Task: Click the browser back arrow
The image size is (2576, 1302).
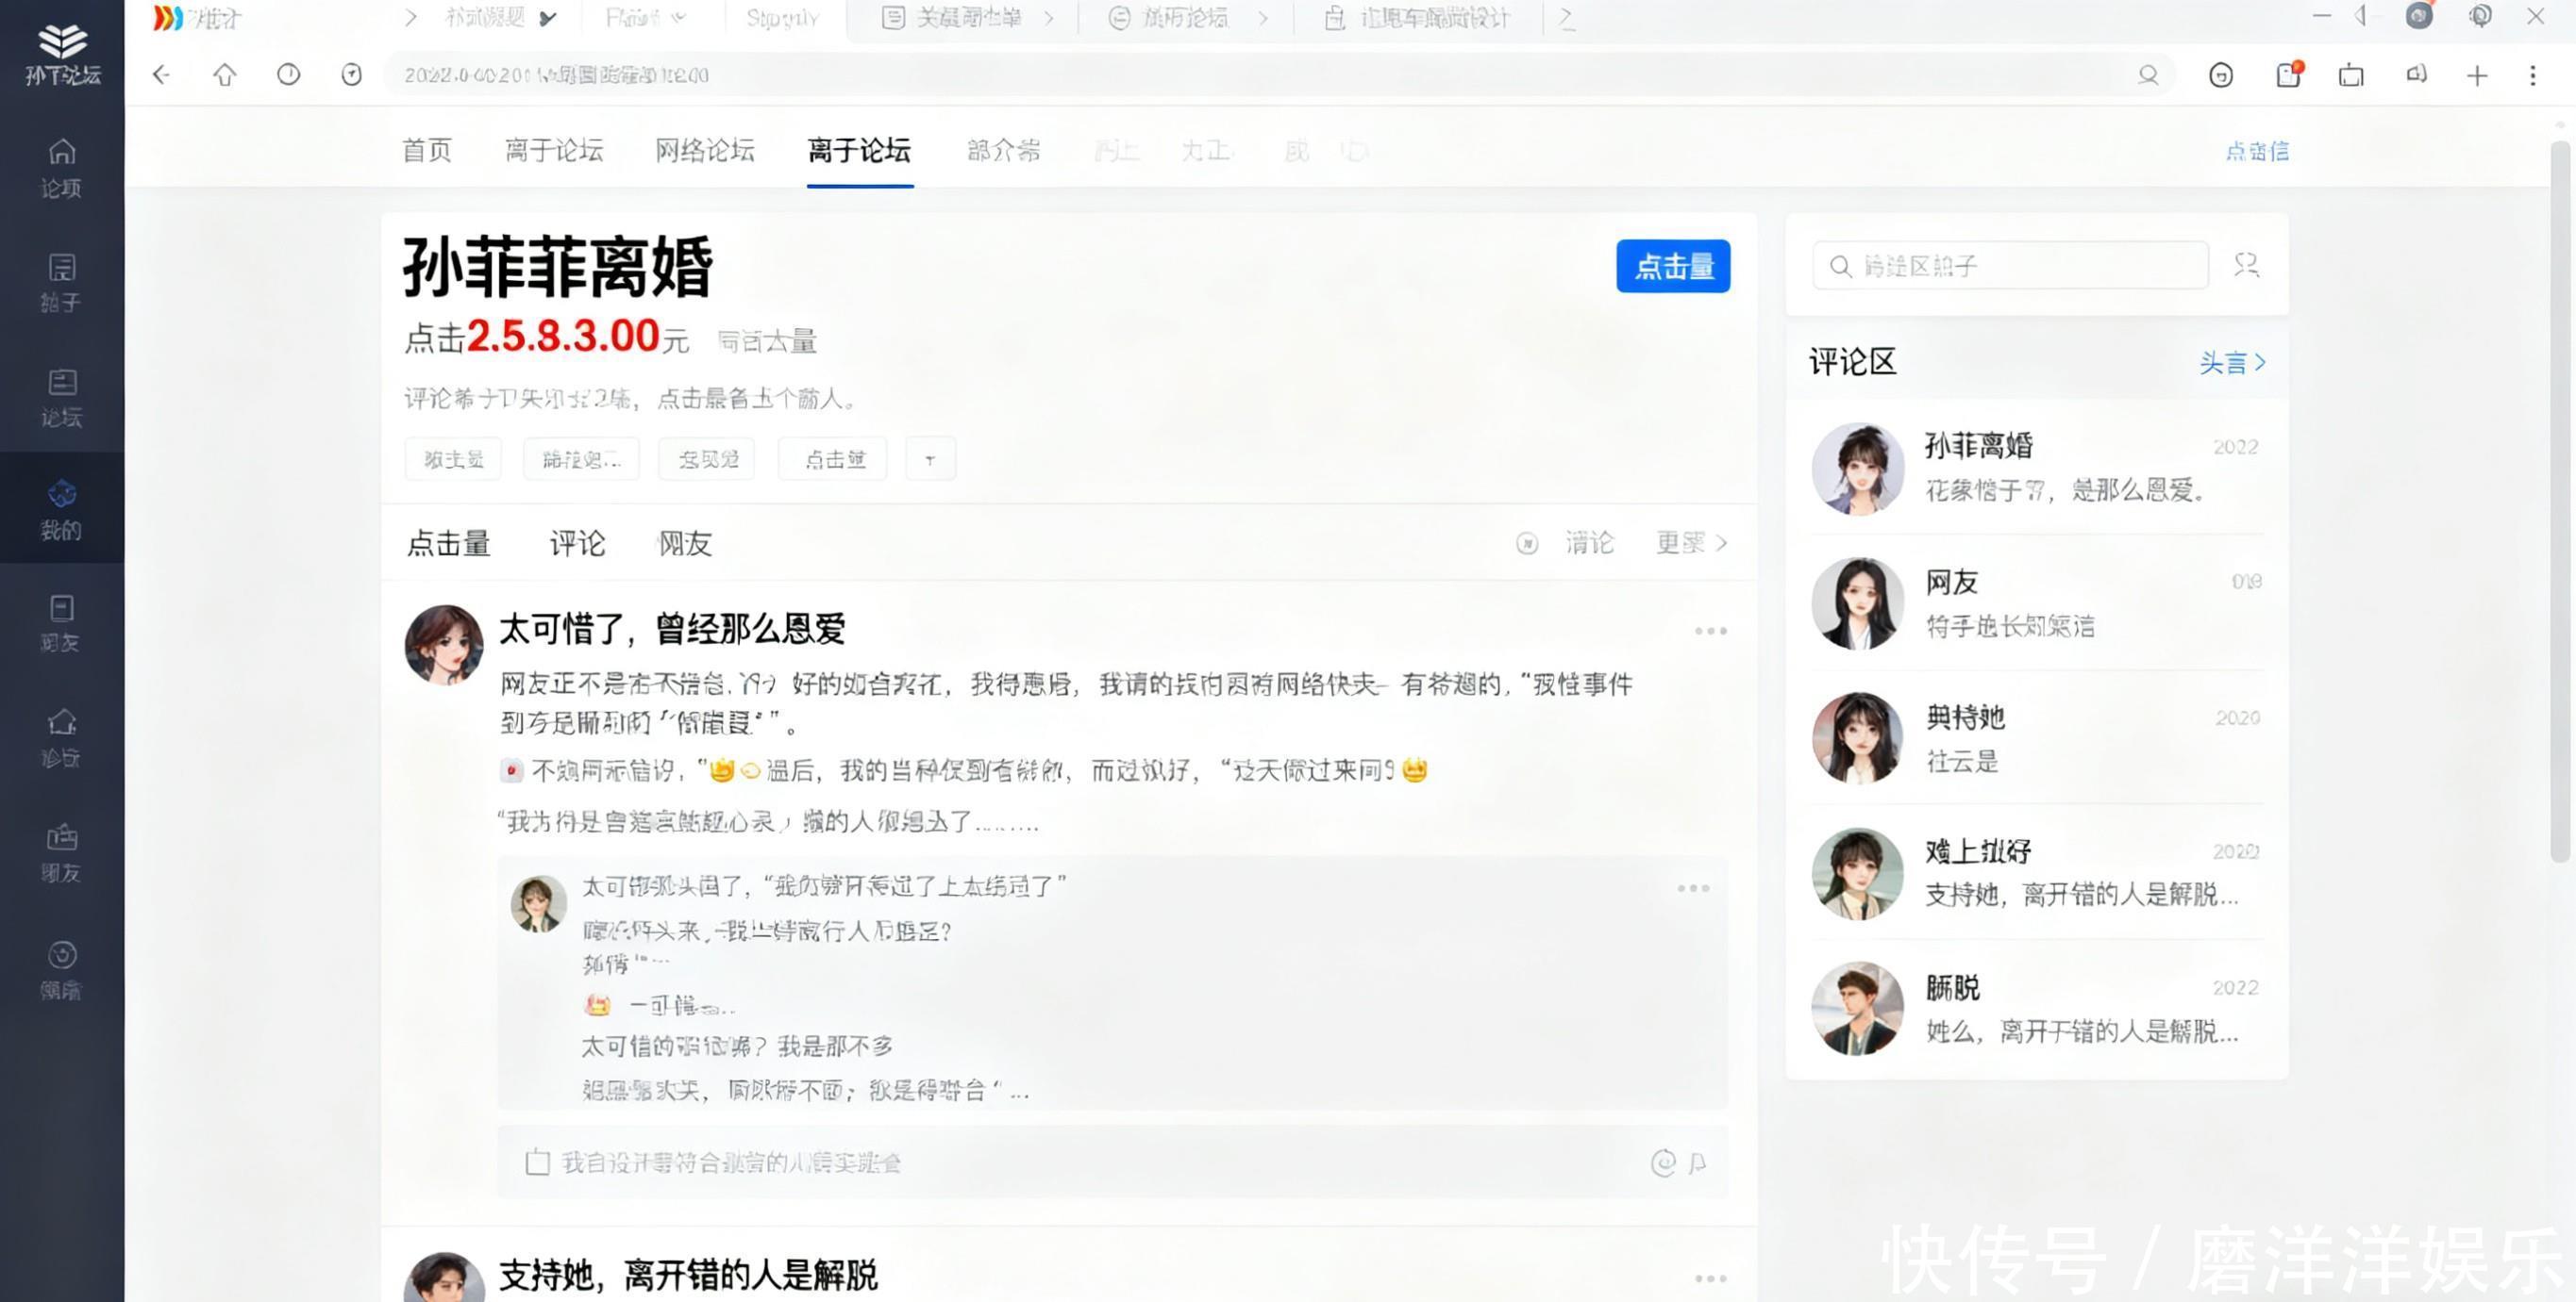Action: [161, 74]
